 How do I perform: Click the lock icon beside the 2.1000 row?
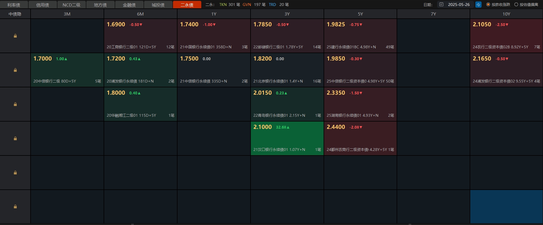[15, 139]
